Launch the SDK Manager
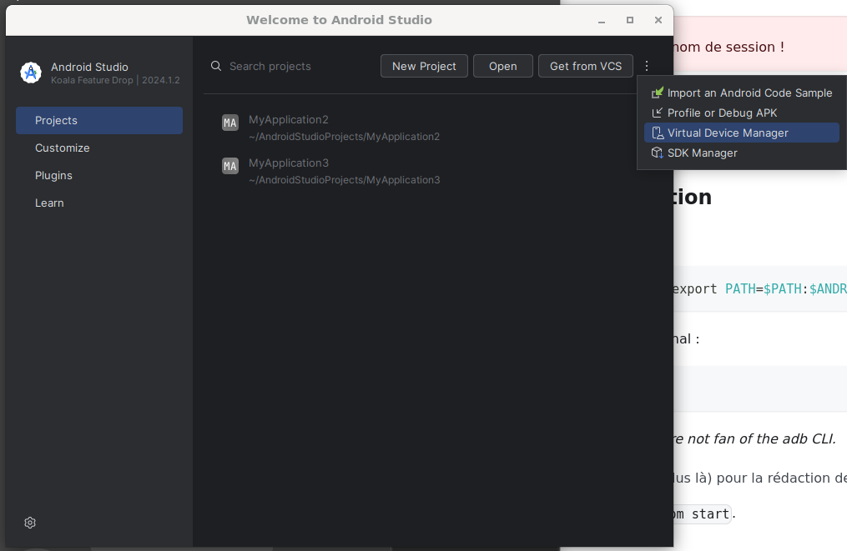847x551 pixels. tap(701, 153)
